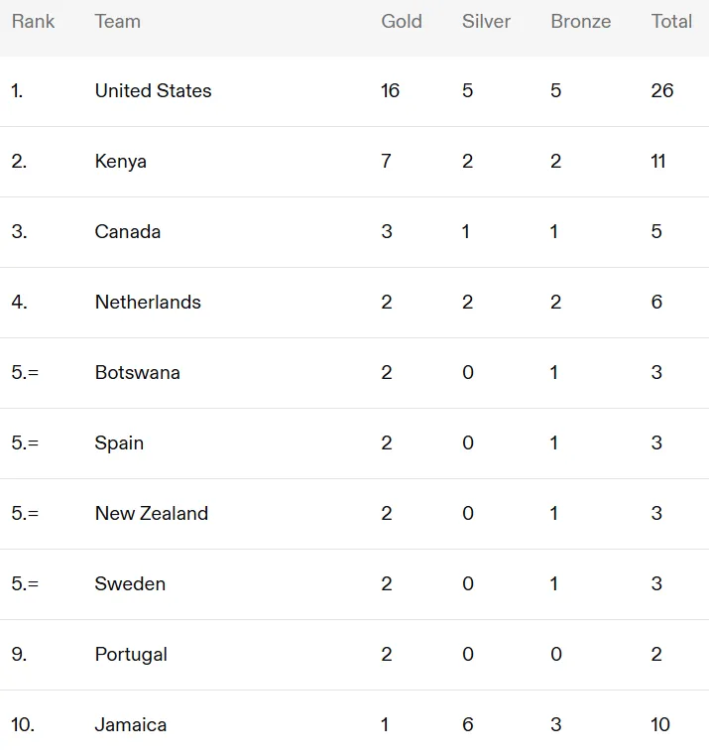
Task: Select Jamaica's silver count of 6
Action: [467, 724]
